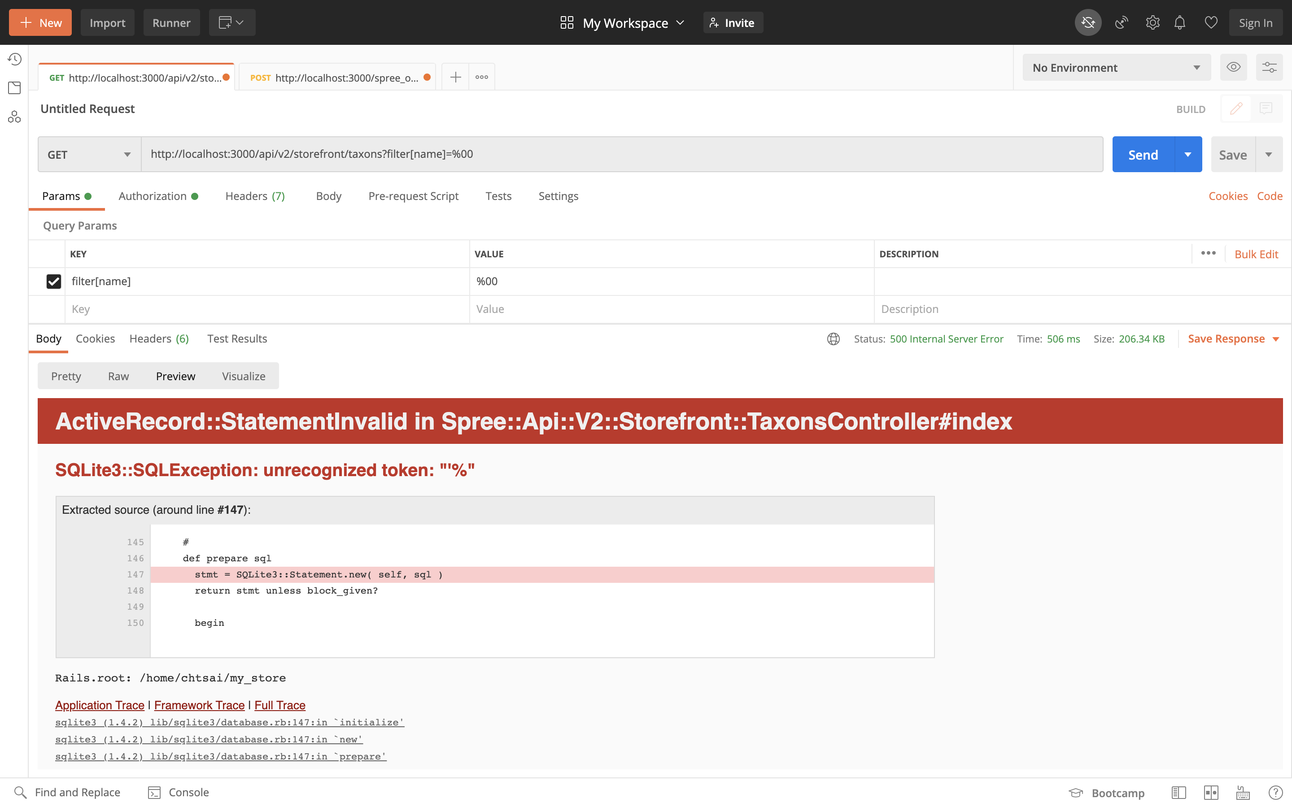This screenshot has height=807, width=1292.
Task: Toggle response preview with the eye icon
Action: tap(1234, 67)
